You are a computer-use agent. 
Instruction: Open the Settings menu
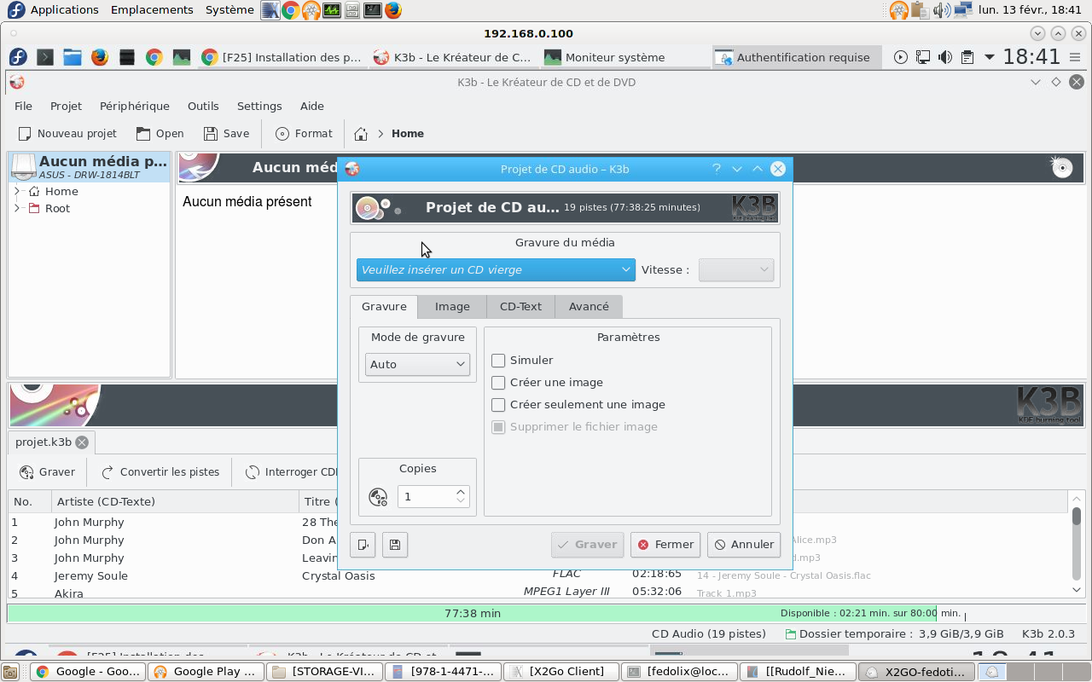[259, 106]
